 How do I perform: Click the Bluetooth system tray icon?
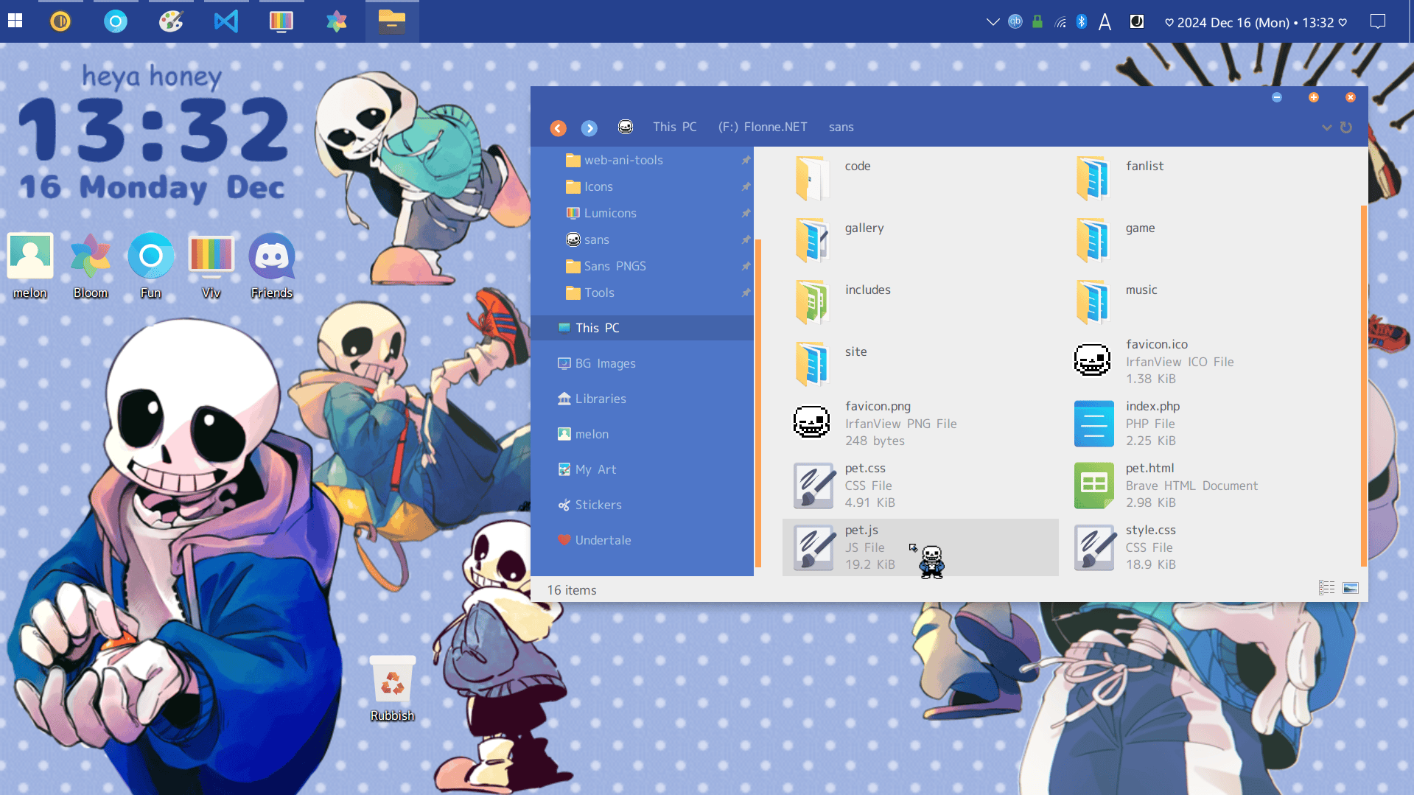(1082, 21)
